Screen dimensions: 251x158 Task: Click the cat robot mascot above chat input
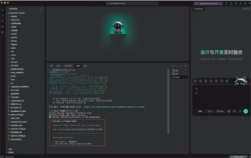[x=241, y=81]
